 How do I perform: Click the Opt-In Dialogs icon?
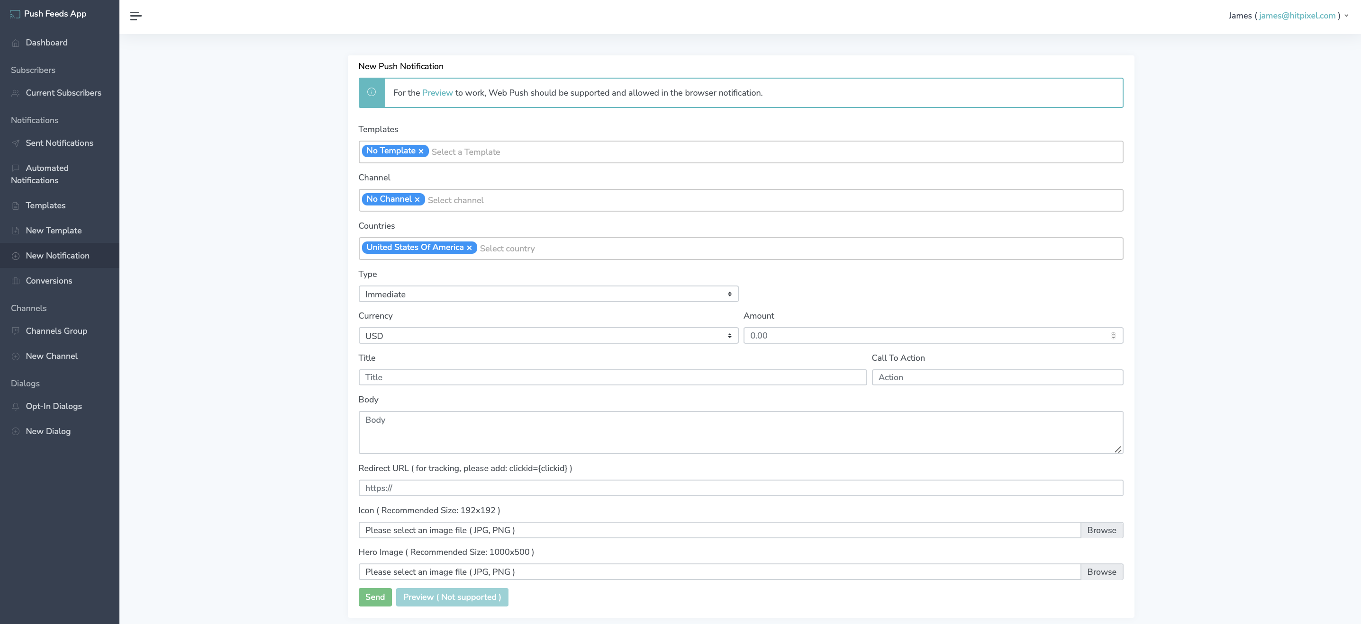tap(16, 407)
